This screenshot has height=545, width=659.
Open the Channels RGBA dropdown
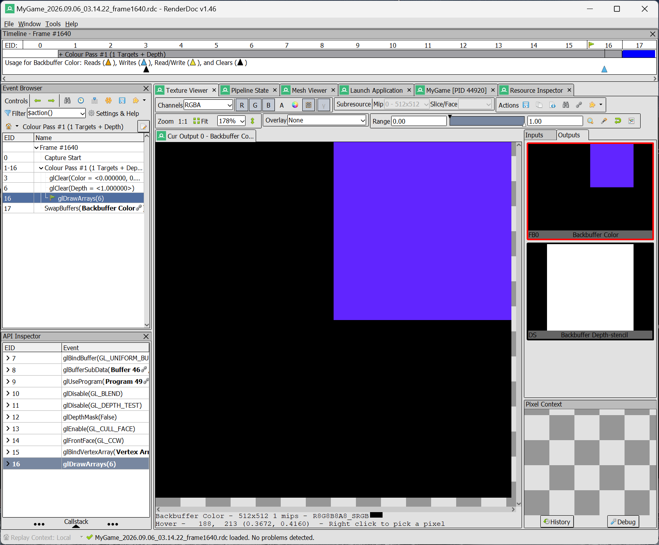208,105
